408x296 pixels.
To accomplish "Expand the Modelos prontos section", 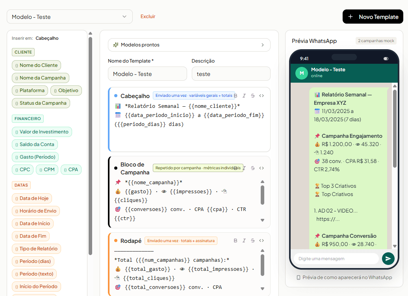I will point(189,45).
